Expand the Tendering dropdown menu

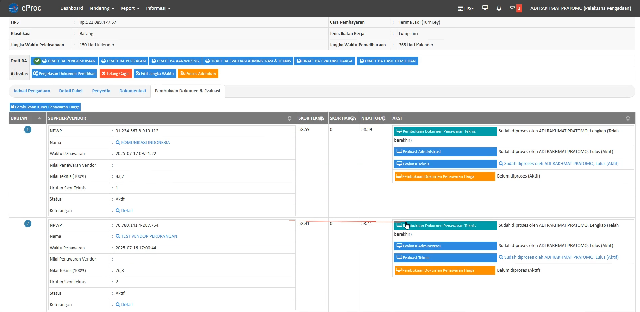(101, 8)
